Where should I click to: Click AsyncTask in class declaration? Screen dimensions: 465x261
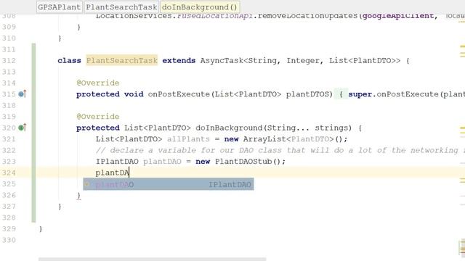222,61
